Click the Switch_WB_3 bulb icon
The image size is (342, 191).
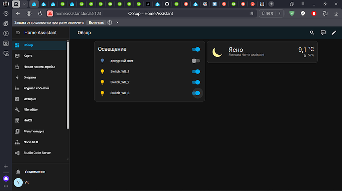pos(102,93)
